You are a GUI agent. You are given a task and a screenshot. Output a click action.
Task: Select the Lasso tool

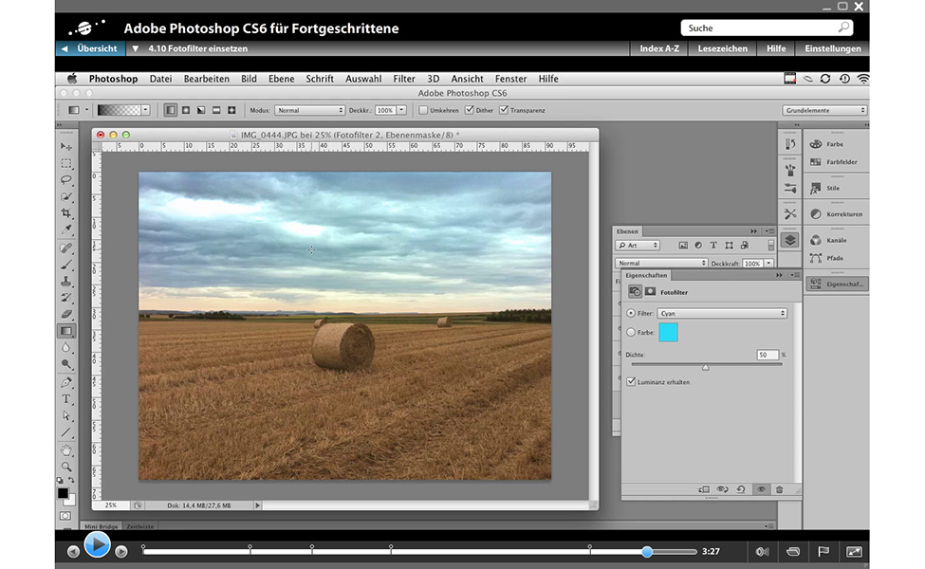point(66,179)
